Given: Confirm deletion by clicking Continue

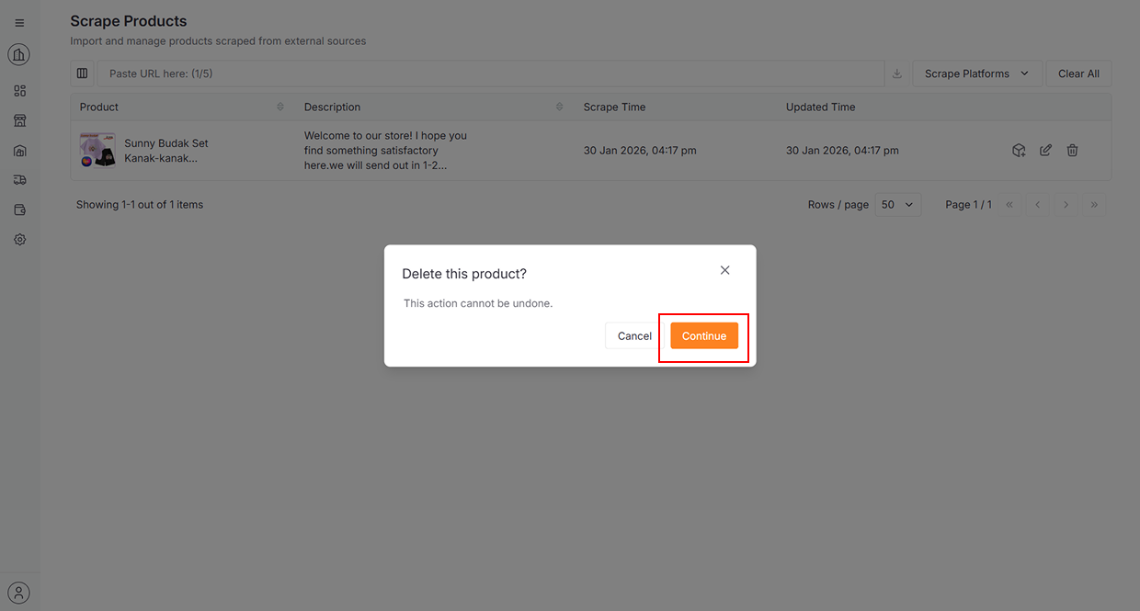Looking at the screenshot, I should 704,335.
